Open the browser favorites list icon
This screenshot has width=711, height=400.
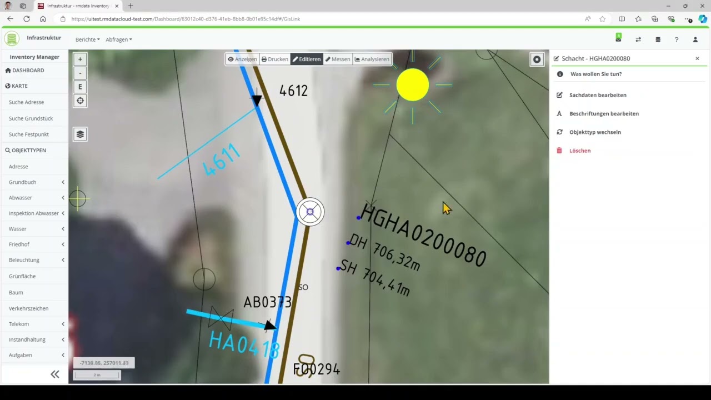click(638, 19)
